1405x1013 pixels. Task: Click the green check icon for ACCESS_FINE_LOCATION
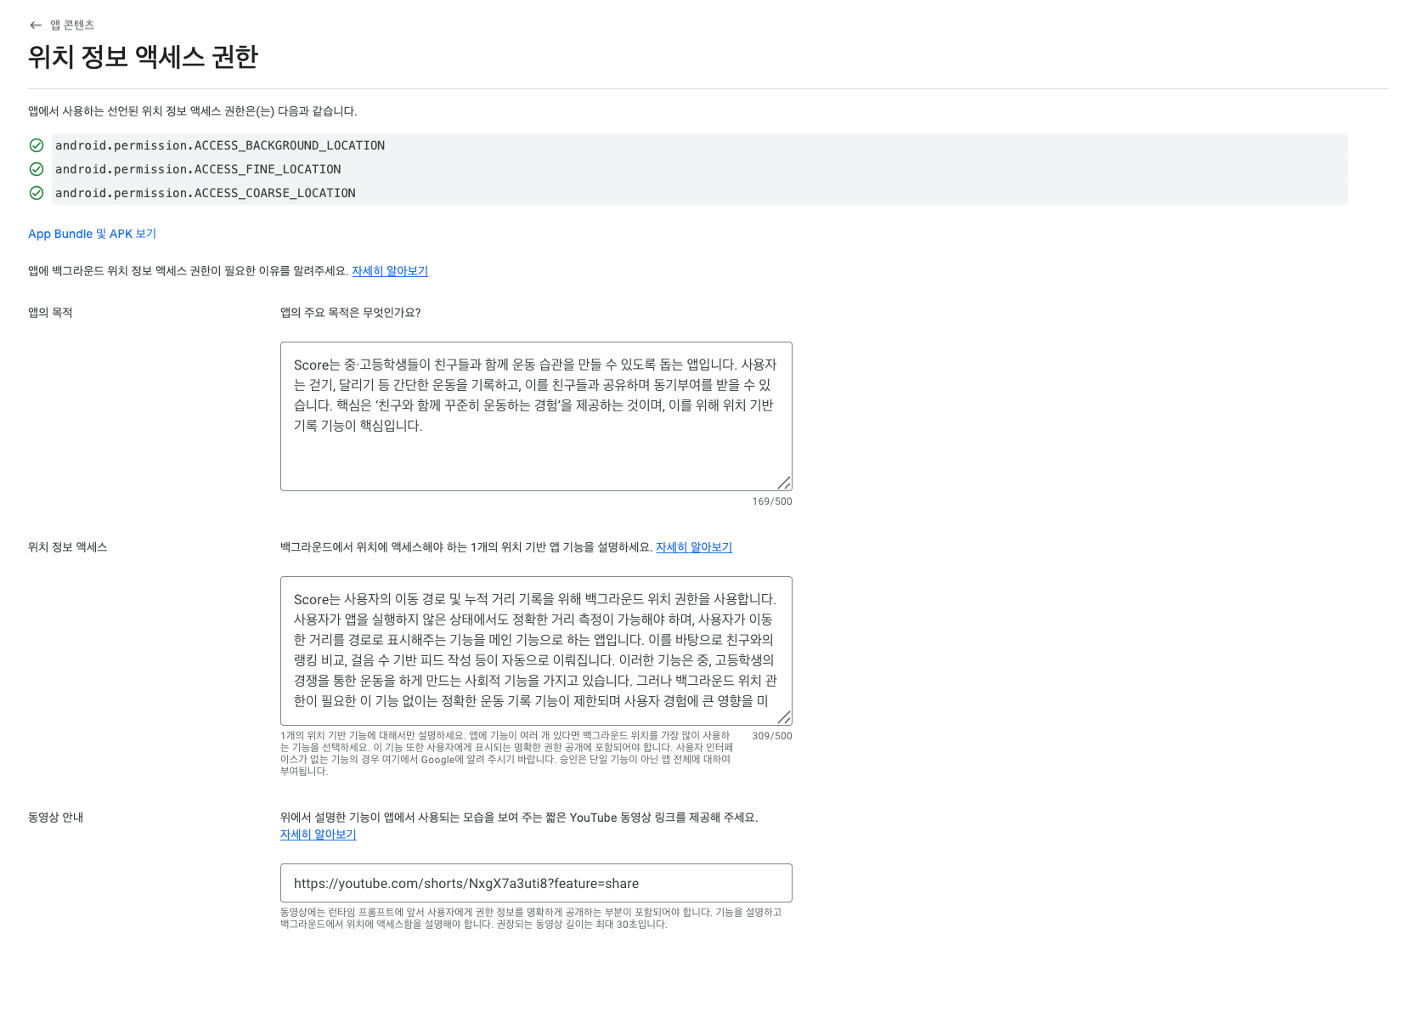(x=37, y=169)
